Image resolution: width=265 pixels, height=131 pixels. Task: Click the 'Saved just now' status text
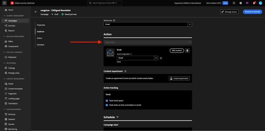point(71,14)
